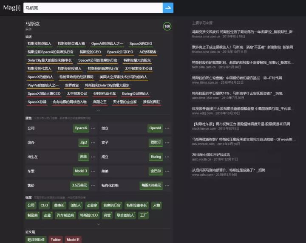Image resolution: width=306 pixels, height=243 pixels.
Task: Click the SpaceX attribute value
Action: tap(81, 128)
